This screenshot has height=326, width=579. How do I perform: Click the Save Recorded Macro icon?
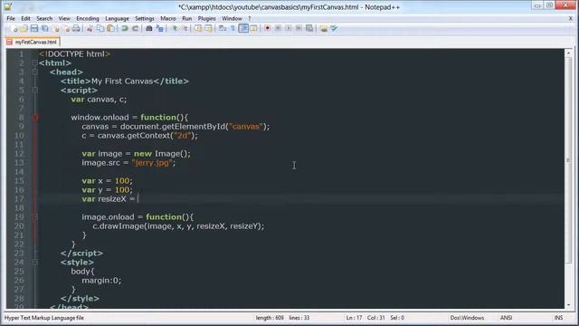[x=309, y=28]
